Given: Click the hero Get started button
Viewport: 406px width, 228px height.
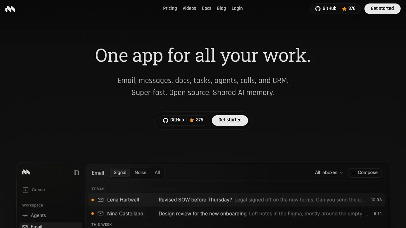Looking at the screenshot, I should pyautogui.click(x=230, y=120).
